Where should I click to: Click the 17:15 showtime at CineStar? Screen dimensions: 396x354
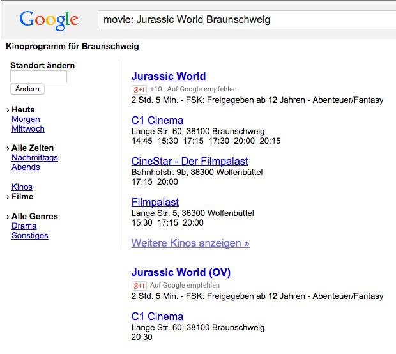click(x=142, y=182)
